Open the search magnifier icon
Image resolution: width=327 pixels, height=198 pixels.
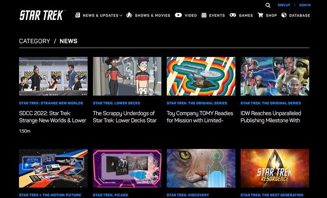(x=268, y=5)
